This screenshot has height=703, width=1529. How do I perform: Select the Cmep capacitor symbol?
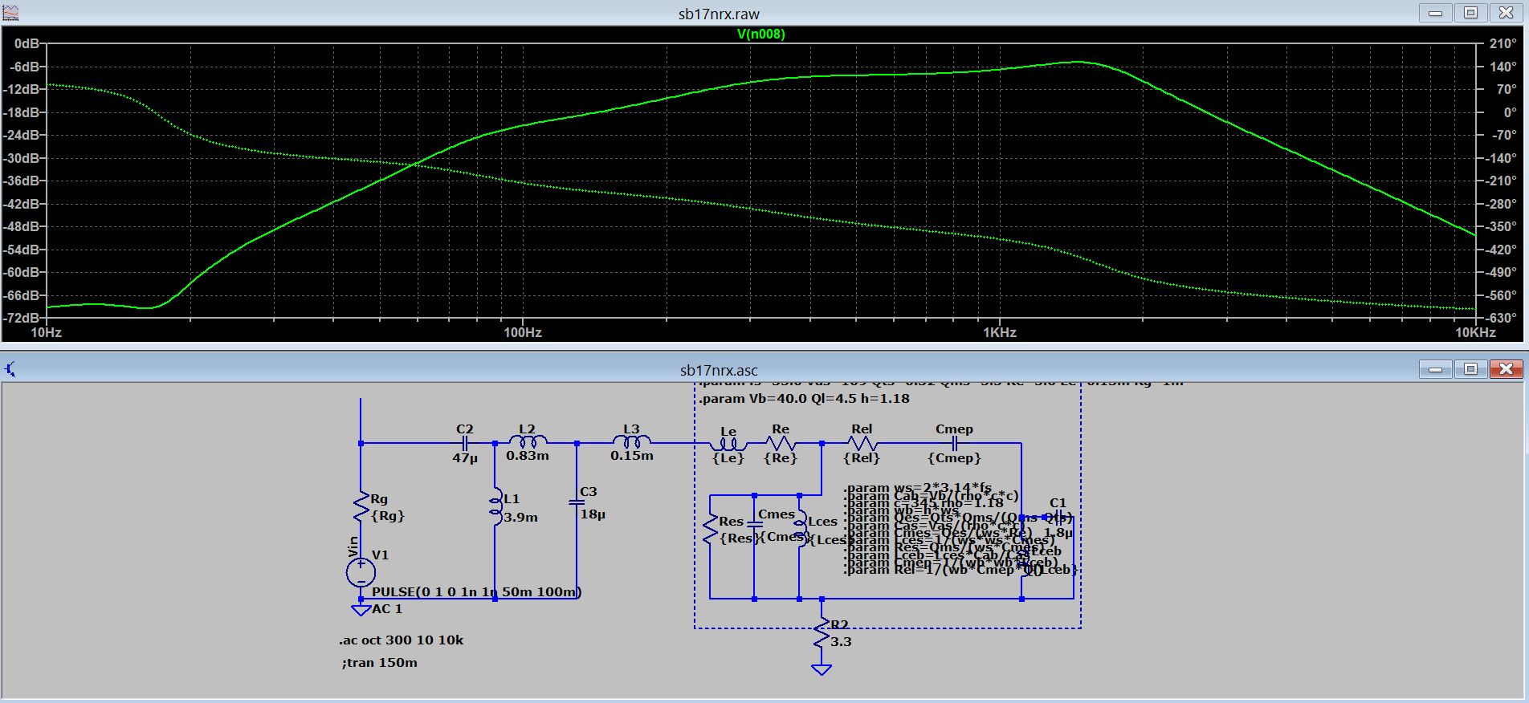955,443
